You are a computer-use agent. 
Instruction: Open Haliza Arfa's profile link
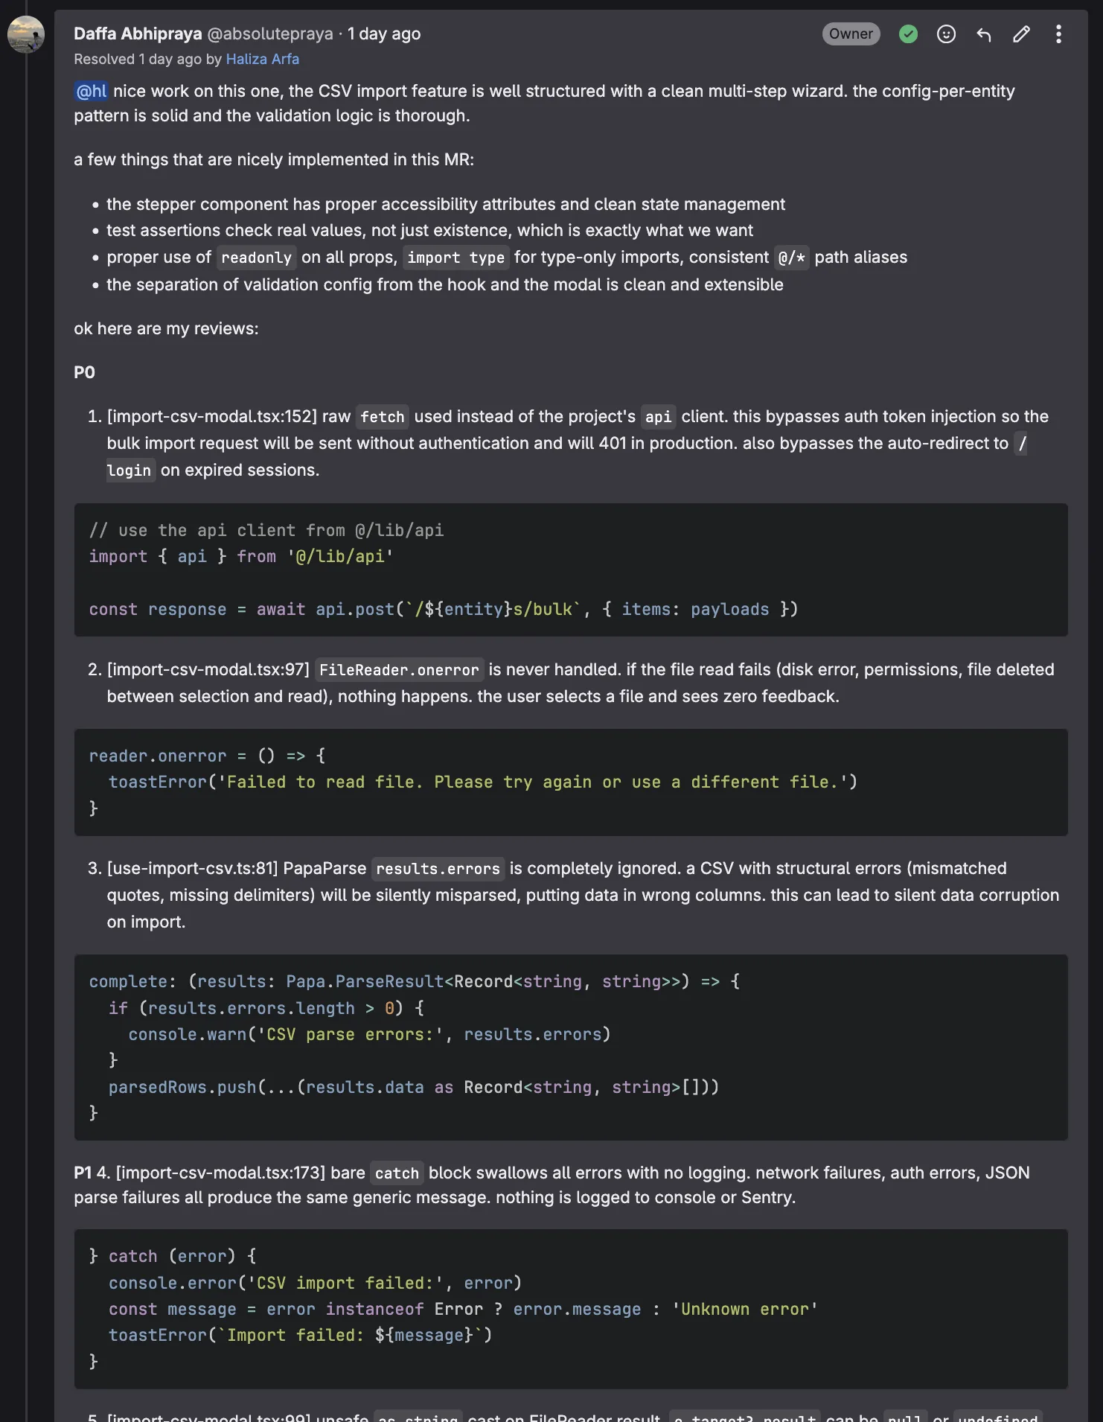click(x=262, y=60)
